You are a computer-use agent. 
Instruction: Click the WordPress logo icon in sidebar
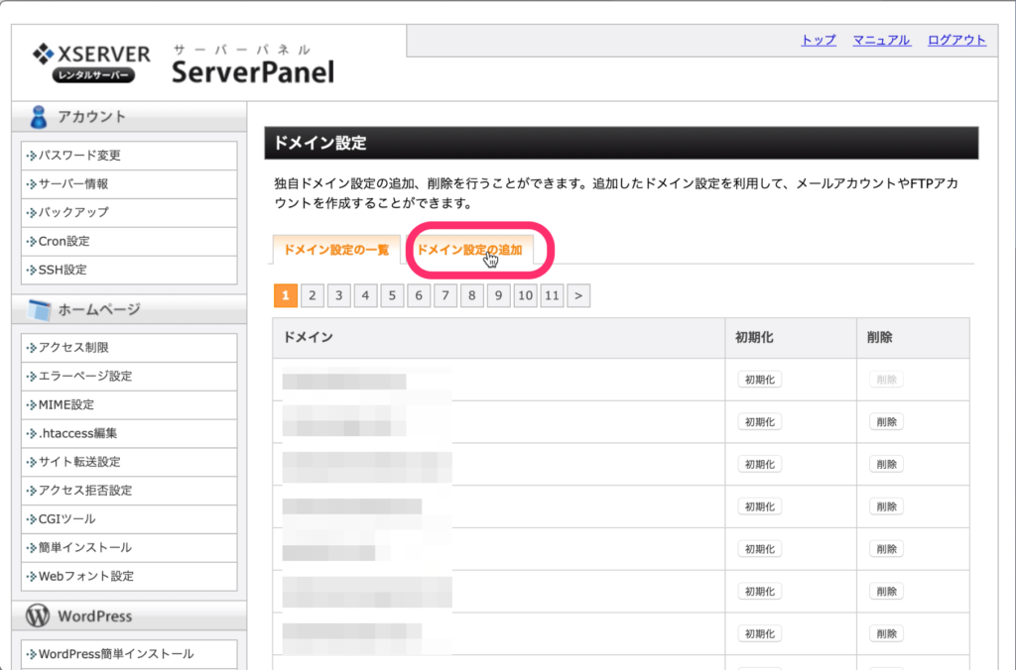click(39, 615)
